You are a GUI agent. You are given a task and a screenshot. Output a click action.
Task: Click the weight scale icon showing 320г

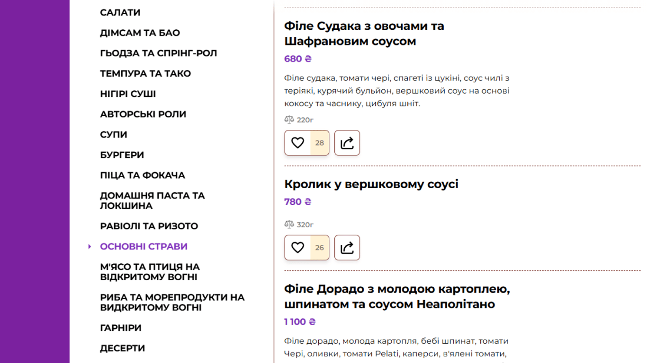point(289,225)
